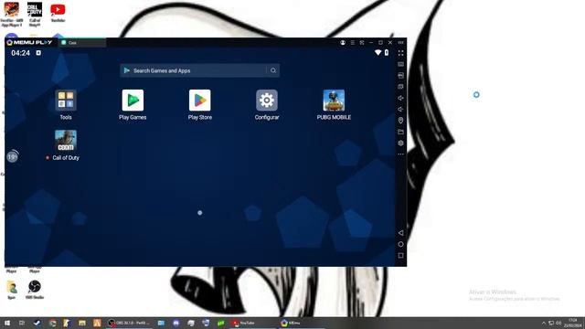Screen dimensions: 585x329
Task: Open the shared folder icon in sidebar
Action: [x=400, y=132]
